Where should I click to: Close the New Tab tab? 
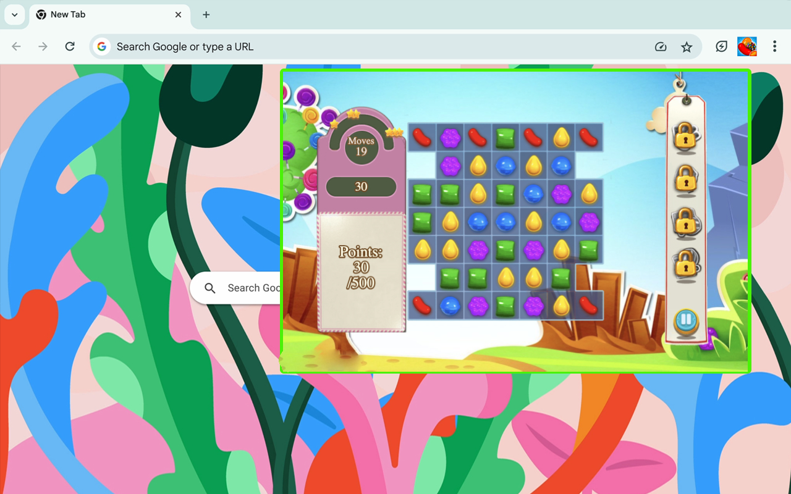point(178,15)
